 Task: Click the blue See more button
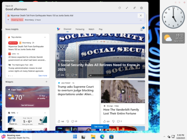(100, 127)
